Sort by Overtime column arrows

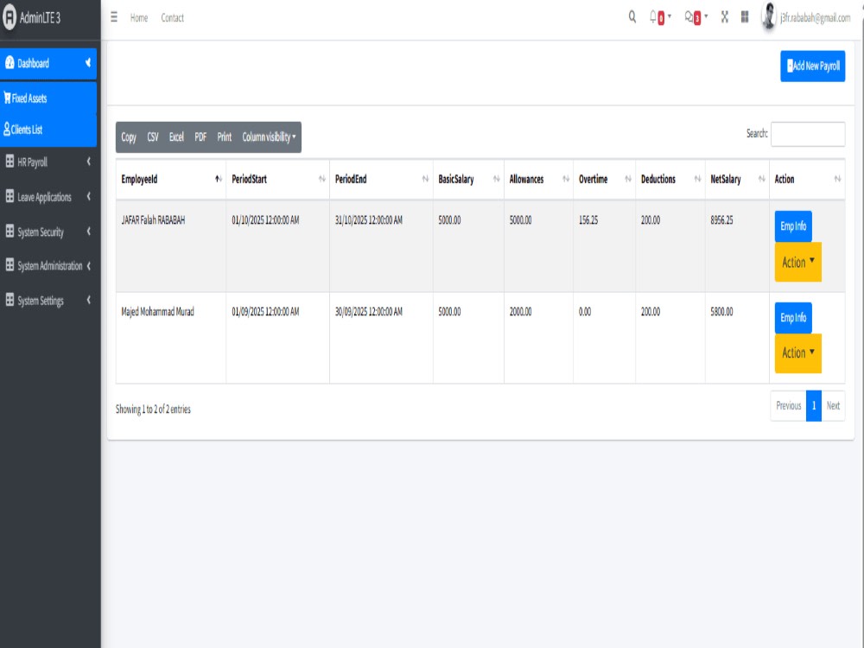(628, 179)
